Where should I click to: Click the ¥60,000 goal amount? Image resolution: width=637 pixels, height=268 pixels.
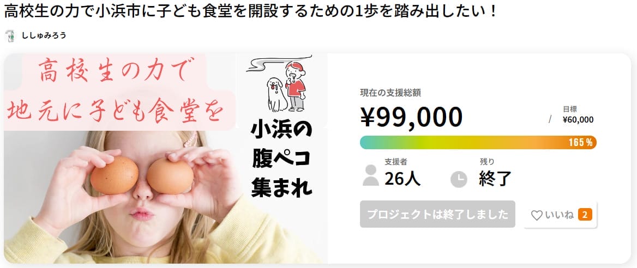[x=578, y=120]
